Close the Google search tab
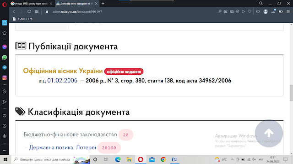Screen dimensions: 293x164 pyautogui.click(x=51, y=4)
